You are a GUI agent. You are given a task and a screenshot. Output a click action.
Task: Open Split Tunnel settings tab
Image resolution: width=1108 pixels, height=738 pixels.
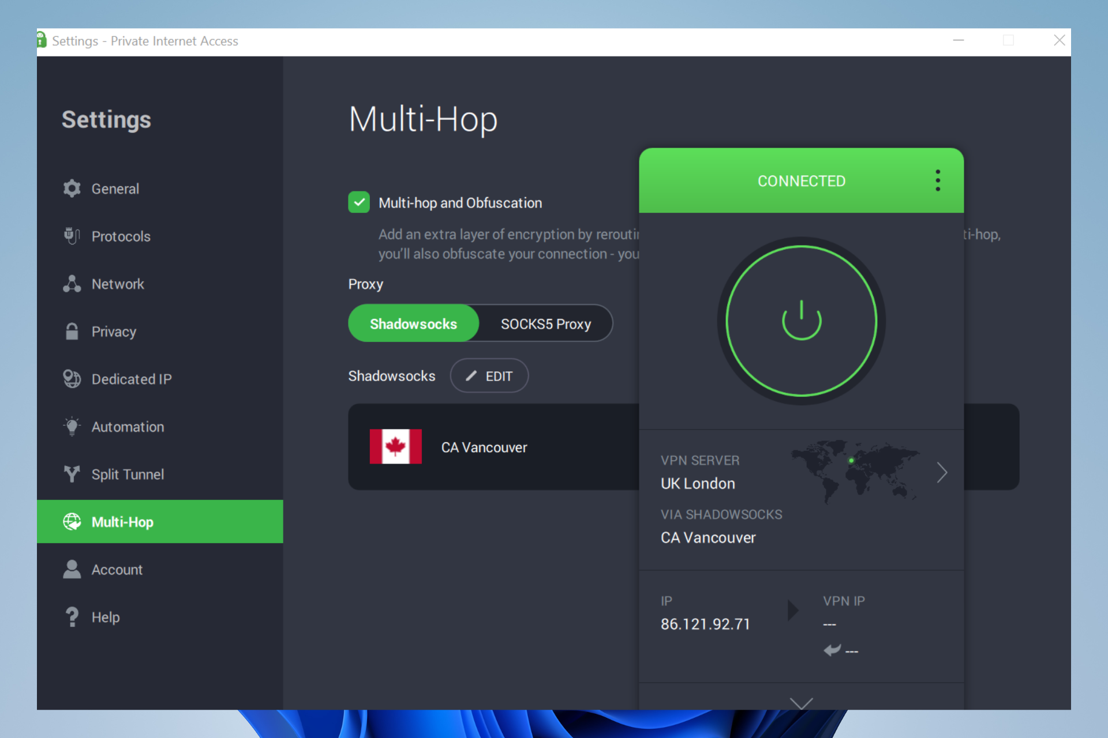(x=160, y=474)
